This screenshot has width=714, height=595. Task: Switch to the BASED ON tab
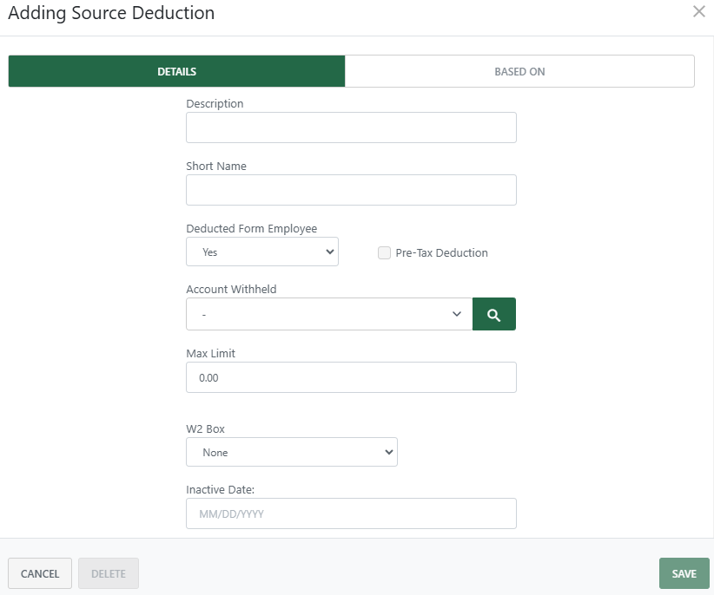(519, 71)
